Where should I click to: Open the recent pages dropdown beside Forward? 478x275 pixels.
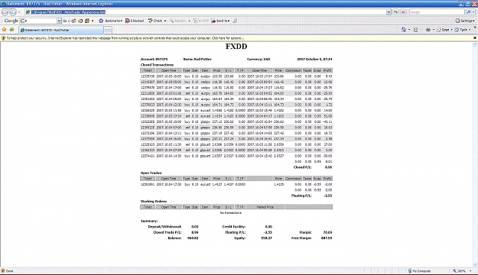(x=19, y=12)
